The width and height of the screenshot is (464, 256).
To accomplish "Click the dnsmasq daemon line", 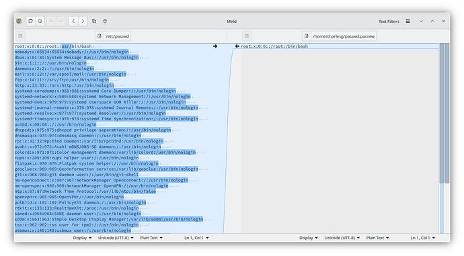I will tap(78, 136).
